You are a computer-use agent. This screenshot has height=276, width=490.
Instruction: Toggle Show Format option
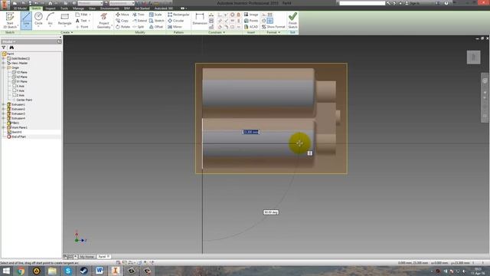(273, 27)
